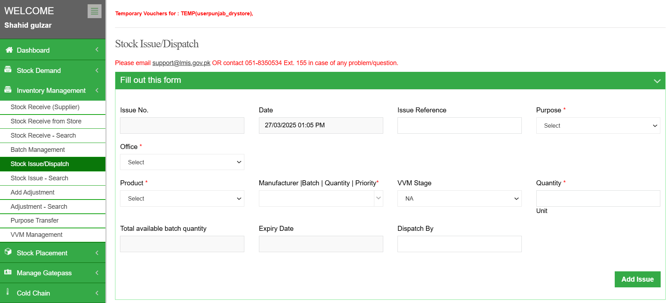Image resolution: width=671 pixels, height=303 pixels.
Task: Go to Batch Management page
Action: [x=38, y=150]
